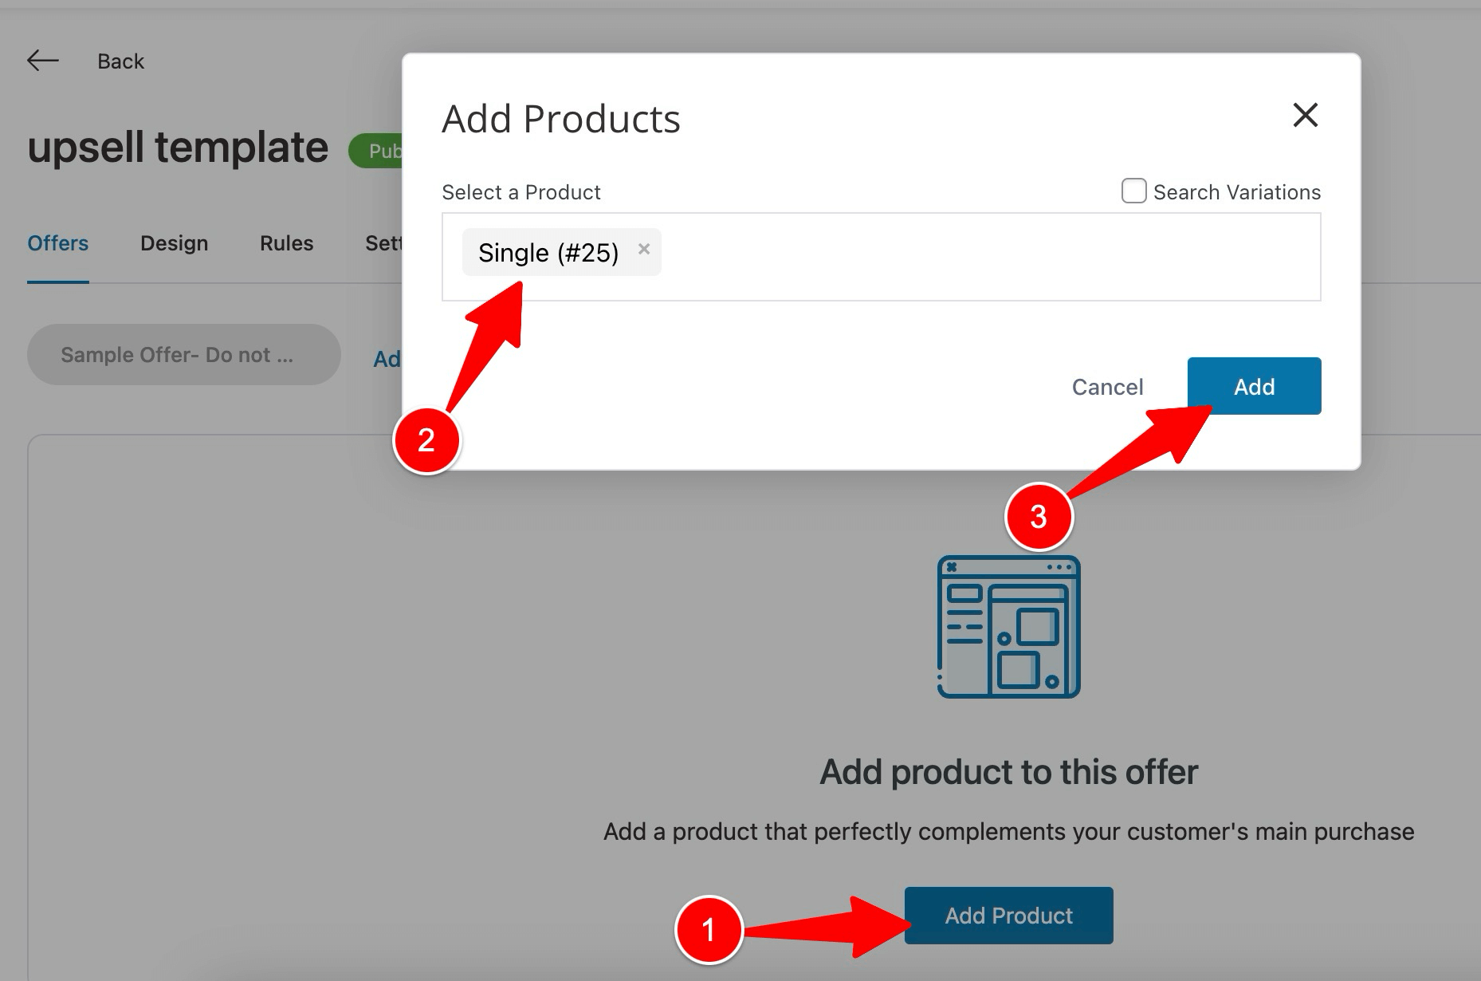Click the Back link text
The width and height of the screenshot is (1481, 981).
pos(120,61)
